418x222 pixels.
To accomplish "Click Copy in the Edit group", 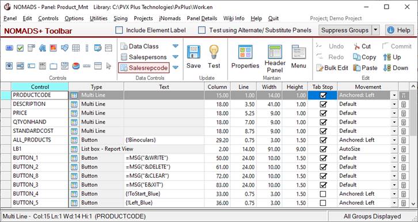I will click(x=364, y=57).
